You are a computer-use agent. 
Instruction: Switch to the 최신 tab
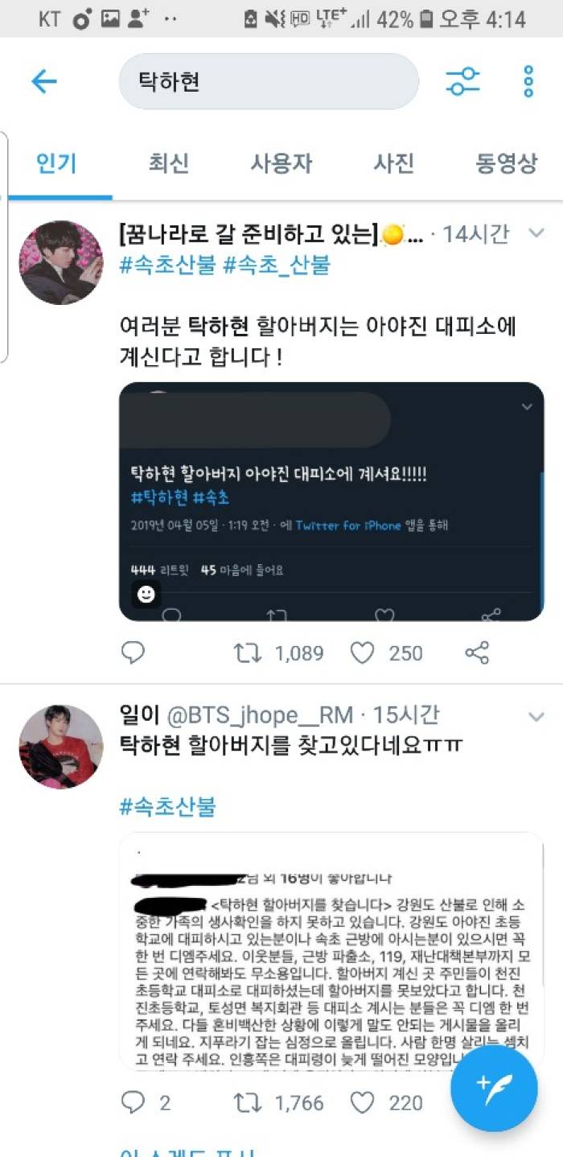(169, 164)
